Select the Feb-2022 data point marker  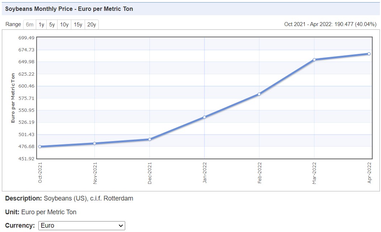(x=259, y=94)
